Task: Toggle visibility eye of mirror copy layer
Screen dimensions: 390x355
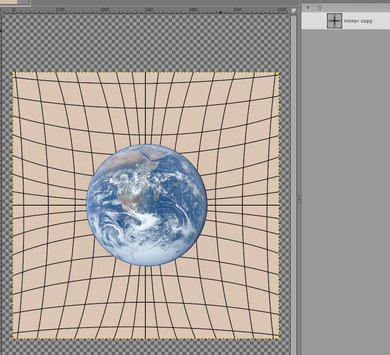Action: click(308, 21)
